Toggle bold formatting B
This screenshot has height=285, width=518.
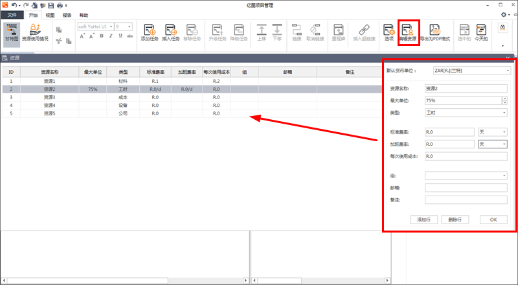click(102, 36)
